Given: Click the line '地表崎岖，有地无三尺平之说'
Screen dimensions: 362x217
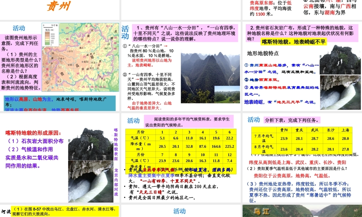Looking at the screenshot, I should click(x=281, y=102).
